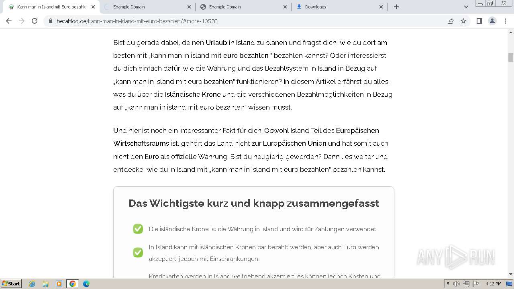The width and height of the screenshot is (514, 289).
Task: Click the scrollbar down arrow
Action: [x=511, y=275]
